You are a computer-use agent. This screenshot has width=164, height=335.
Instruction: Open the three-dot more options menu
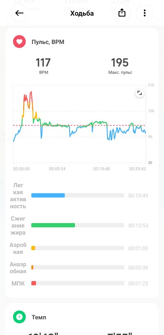(x=145, y=13)
